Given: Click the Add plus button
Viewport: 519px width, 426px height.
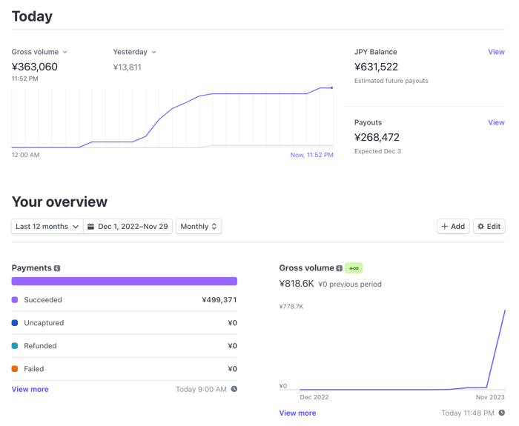Looking at the screenshot, I should [453, 227].
